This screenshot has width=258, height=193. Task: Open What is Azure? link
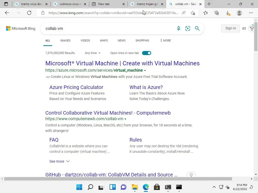coord(146,87)
